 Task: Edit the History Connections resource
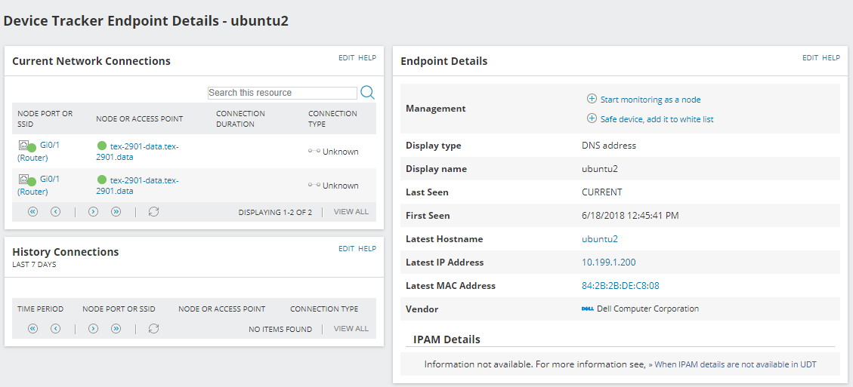click(346, 249)
